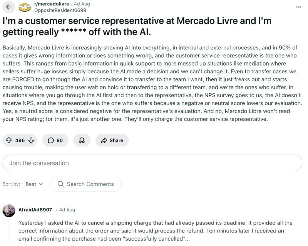
Task: Visit the r/mercadolivre subreddit link
Action: point(52,4)
